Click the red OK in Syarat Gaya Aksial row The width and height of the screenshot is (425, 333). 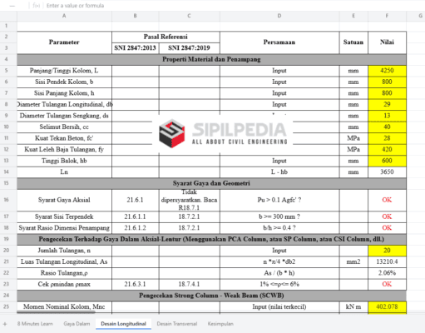tap(387, 200)
